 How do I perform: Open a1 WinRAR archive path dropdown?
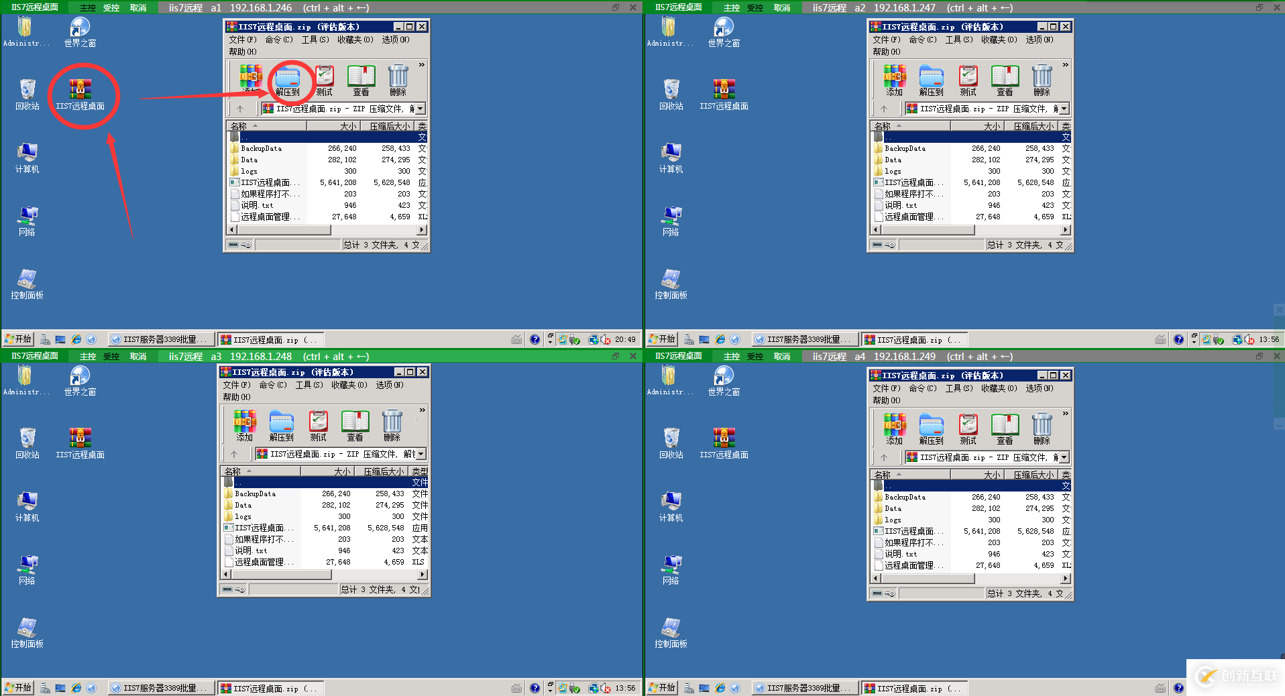(x=421, y=109)
